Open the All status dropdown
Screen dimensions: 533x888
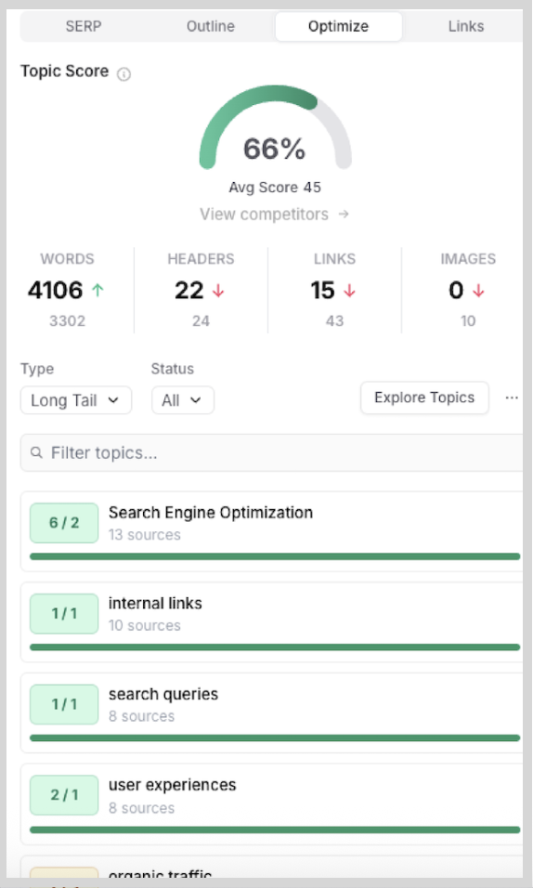182,400
